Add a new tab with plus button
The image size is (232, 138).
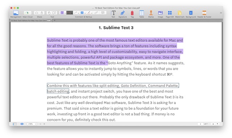[x=55, y=20]
